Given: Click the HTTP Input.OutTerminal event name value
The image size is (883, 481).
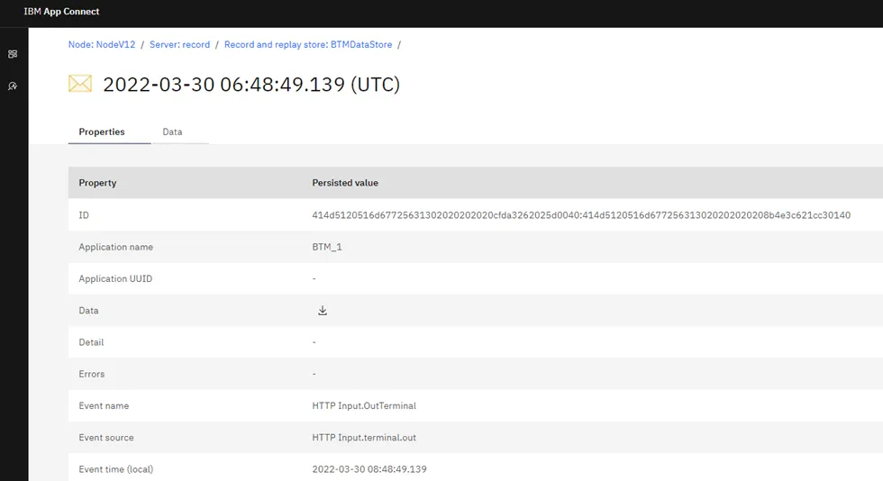Looking at the screenshot, I should (364, 405).
